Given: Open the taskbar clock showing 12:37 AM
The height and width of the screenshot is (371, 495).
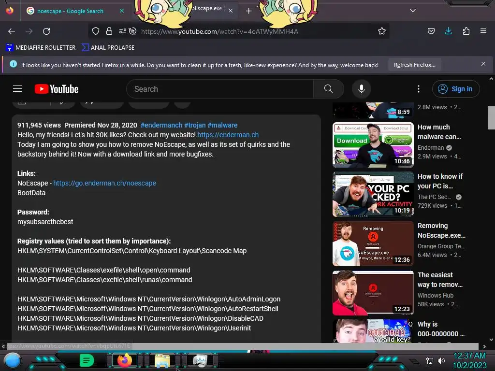Looking at the screenshot, I should click(x=470, y=360).
